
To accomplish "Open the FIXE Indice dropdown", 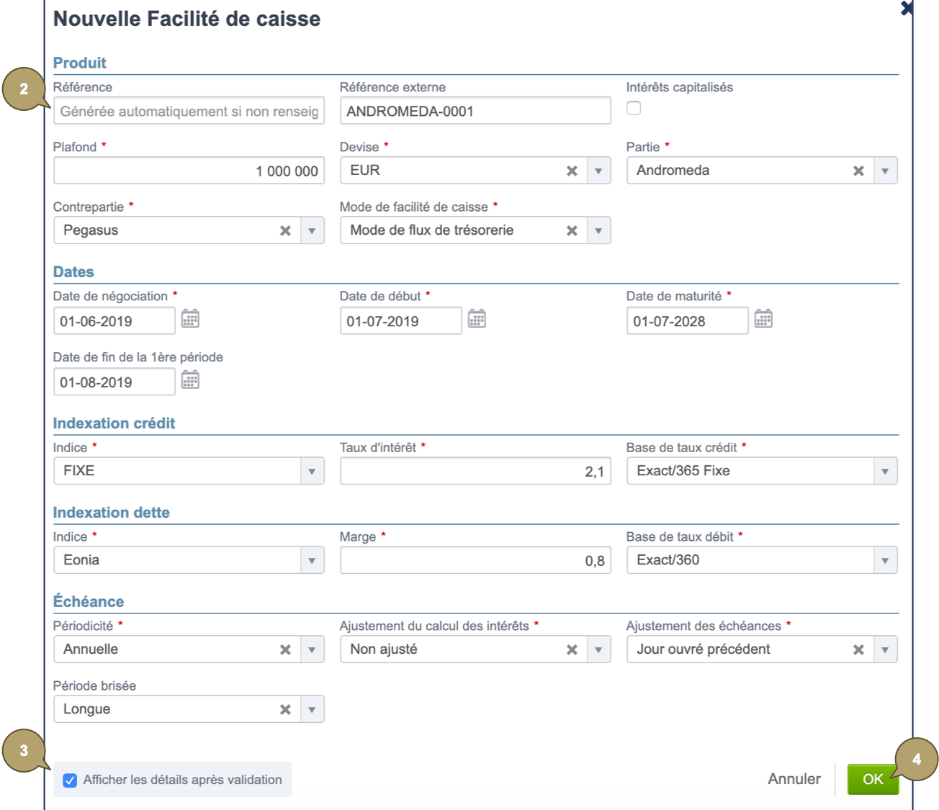I will tap(312, 472).
